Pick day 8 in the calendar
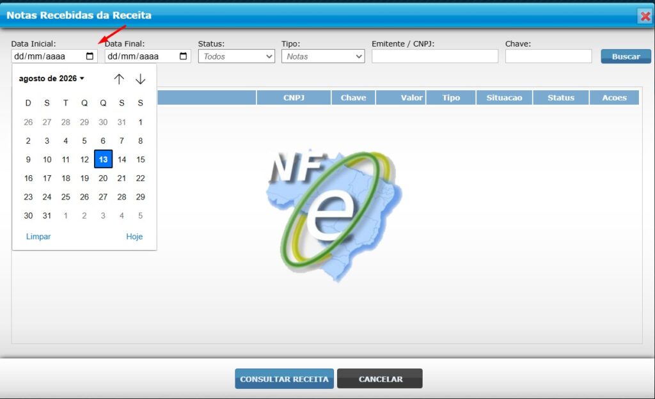655x399 pixels. point(140,141)
